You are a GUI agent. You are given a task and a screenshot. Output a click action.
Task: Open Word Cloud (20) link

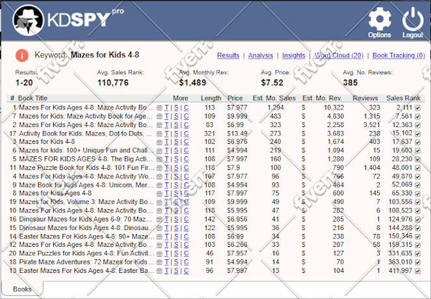tap(339, 55)
